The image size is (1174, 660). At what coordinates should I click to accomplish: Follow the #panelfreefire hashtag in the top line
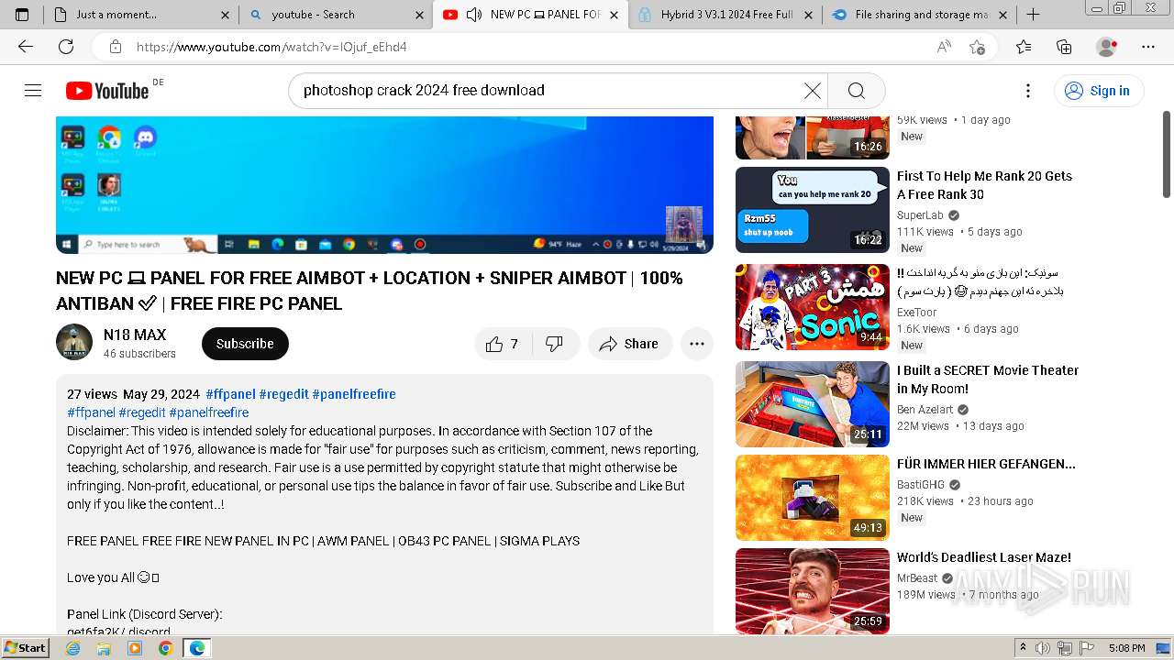click(354, 394)
